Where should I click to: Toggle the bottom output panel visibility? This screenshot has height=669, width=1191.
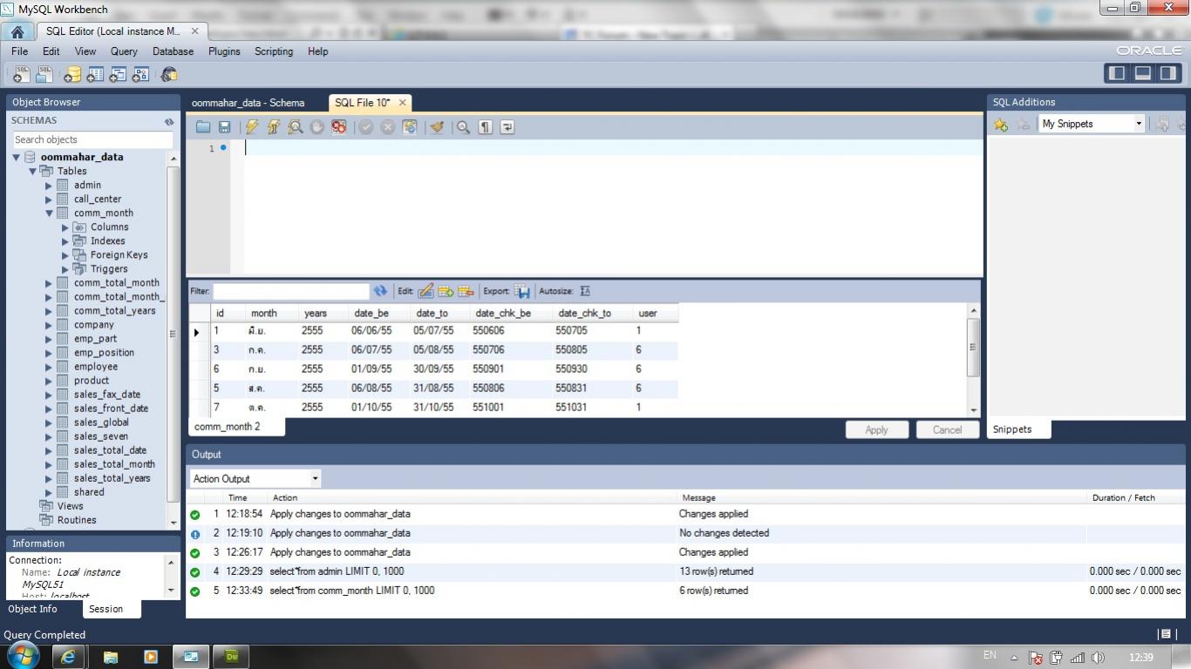(x=1142, y=73)
